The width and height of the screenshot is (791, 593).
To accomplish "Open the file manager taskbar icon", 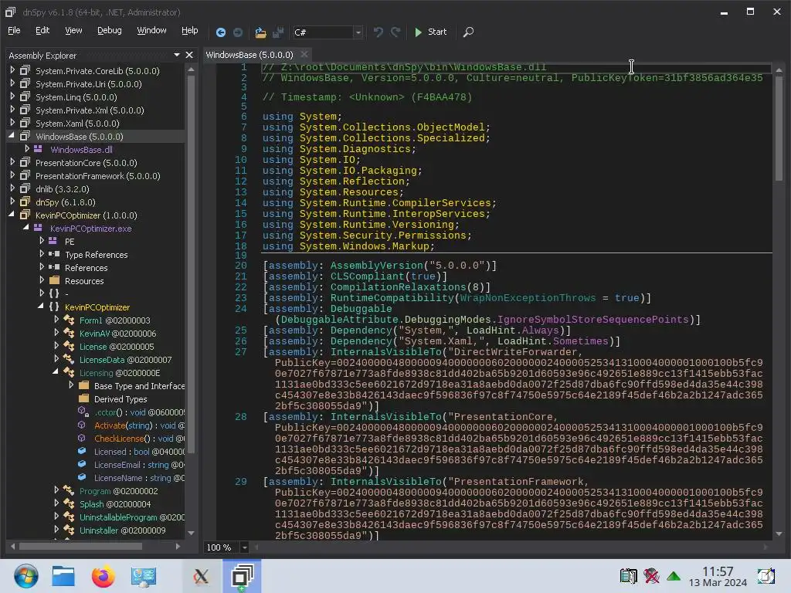I will pos(63,576).
